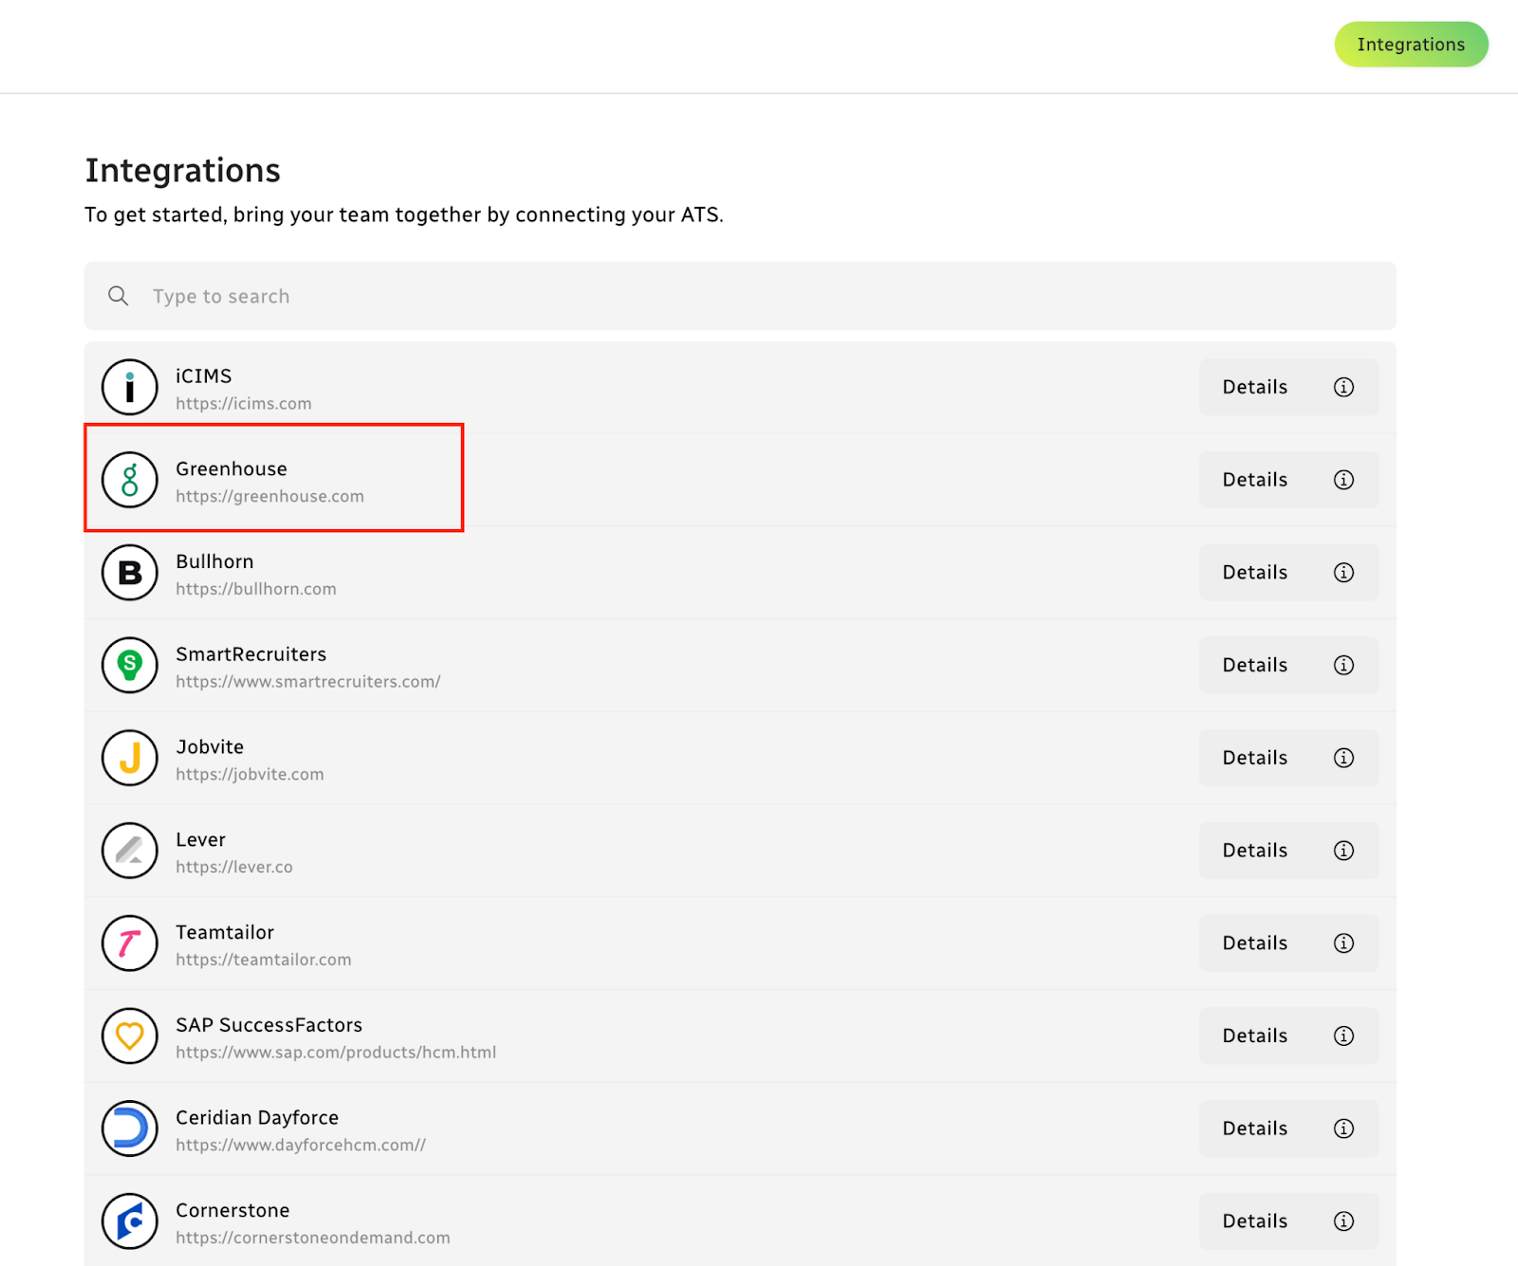Click the Teamtailor pink T logo
The width and height of the screenshot is (1518, 1266).
click(x=130, y=944)
